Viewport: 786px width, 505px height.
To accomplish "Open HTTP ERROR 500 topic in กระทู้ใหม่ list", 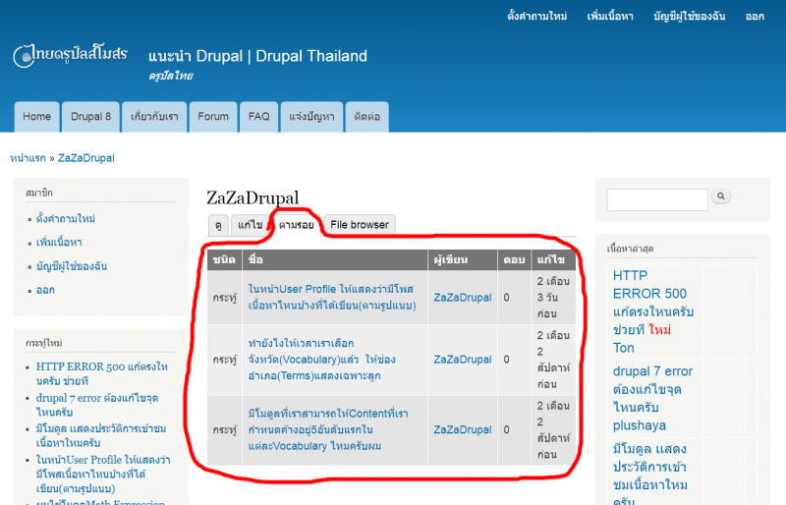I will [102, 373].
